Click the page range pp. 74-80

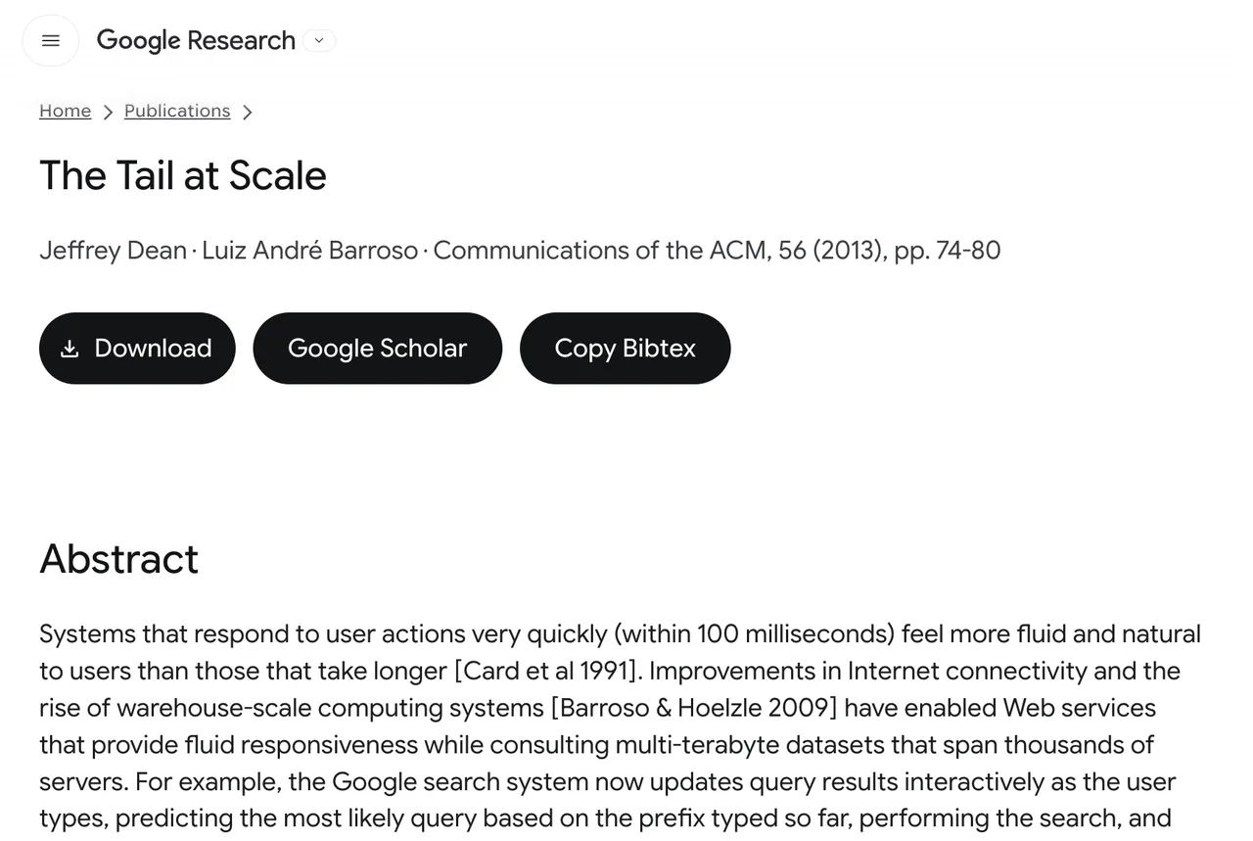pos(947,250)
